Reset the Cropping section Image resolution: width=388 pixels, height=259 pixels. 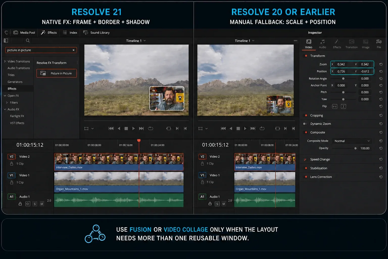click(x=381, y=115)
